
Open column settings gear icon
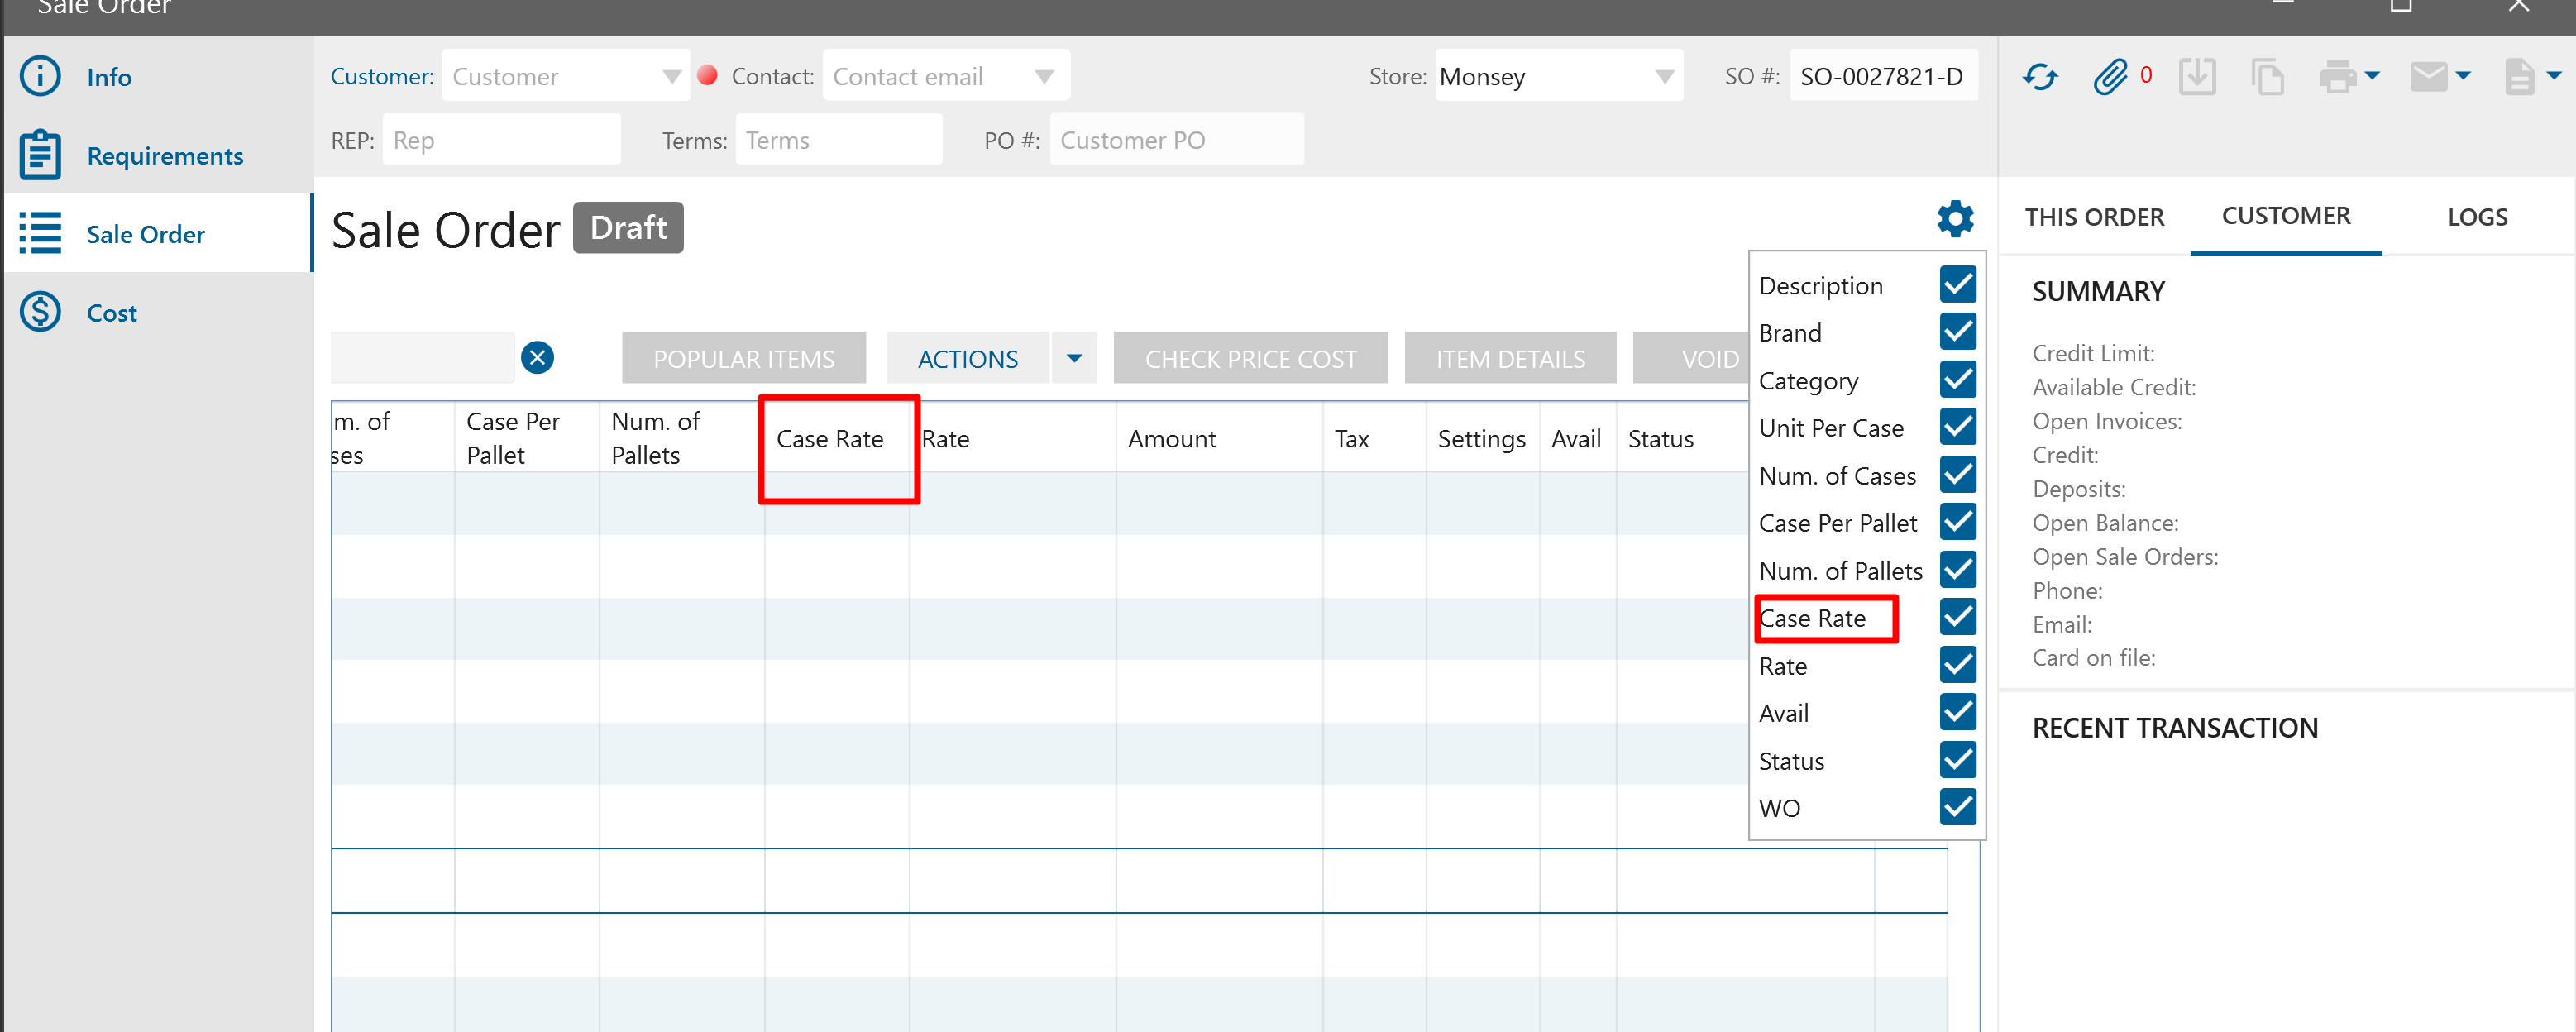pyautogui.click(x=1955, y=218)
